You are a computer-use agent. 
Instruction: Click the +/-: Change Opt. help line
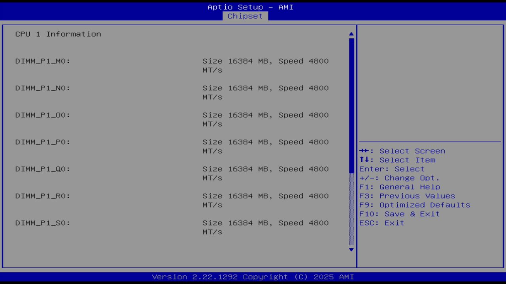pyautogui.click(x=399, y=178)
